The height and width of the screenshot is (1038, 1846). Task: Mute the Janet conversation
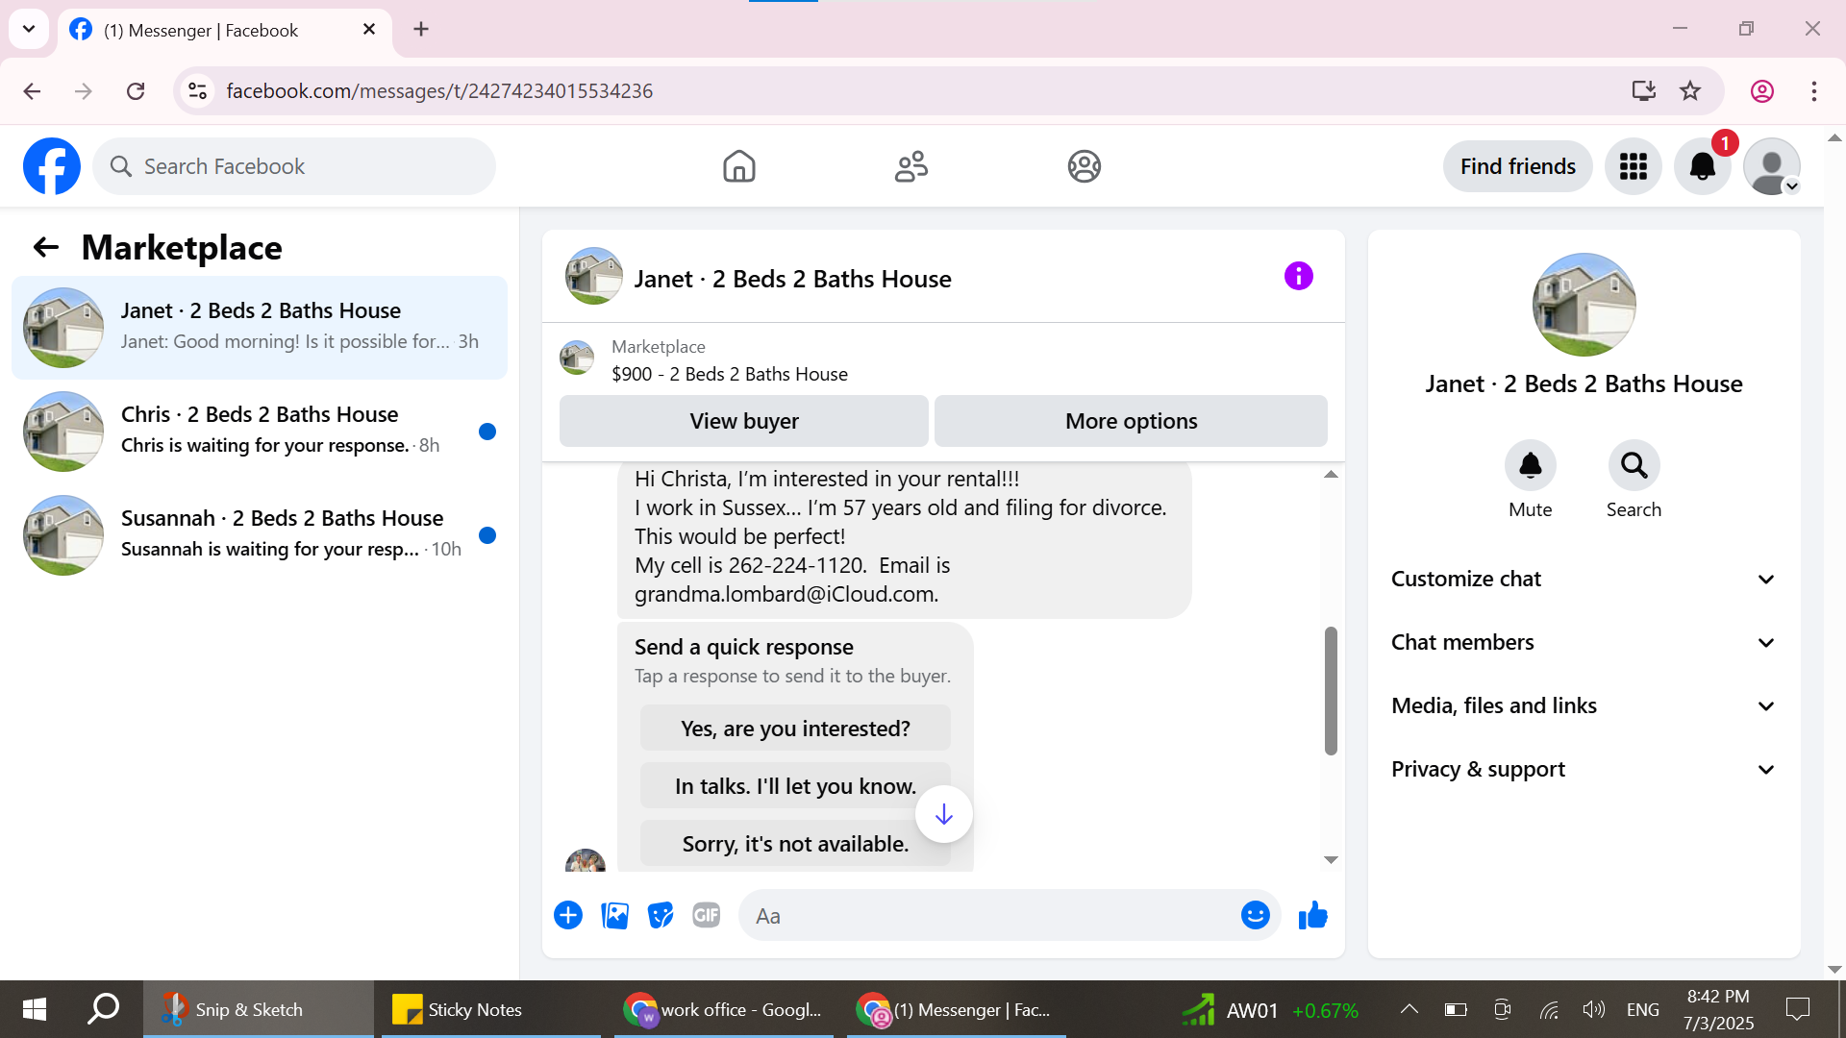[1530, 466]
